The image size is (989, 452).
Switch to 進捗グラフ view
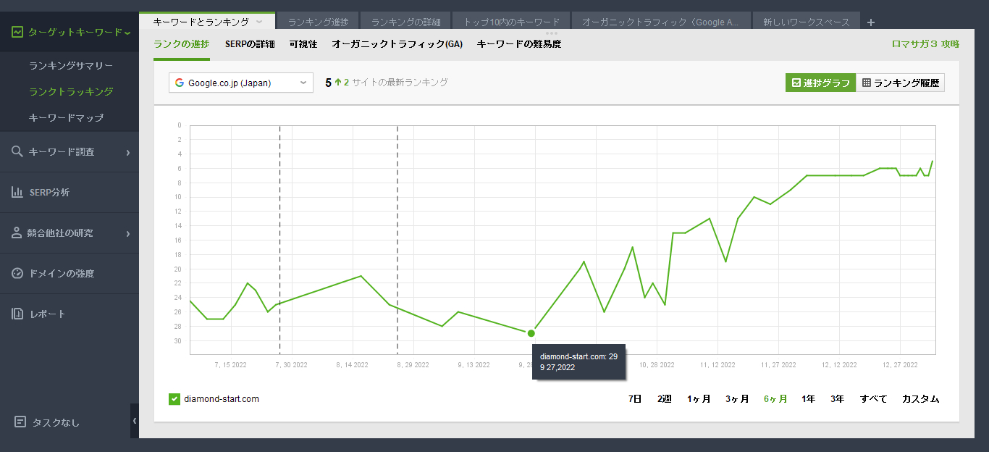(820, 83)
